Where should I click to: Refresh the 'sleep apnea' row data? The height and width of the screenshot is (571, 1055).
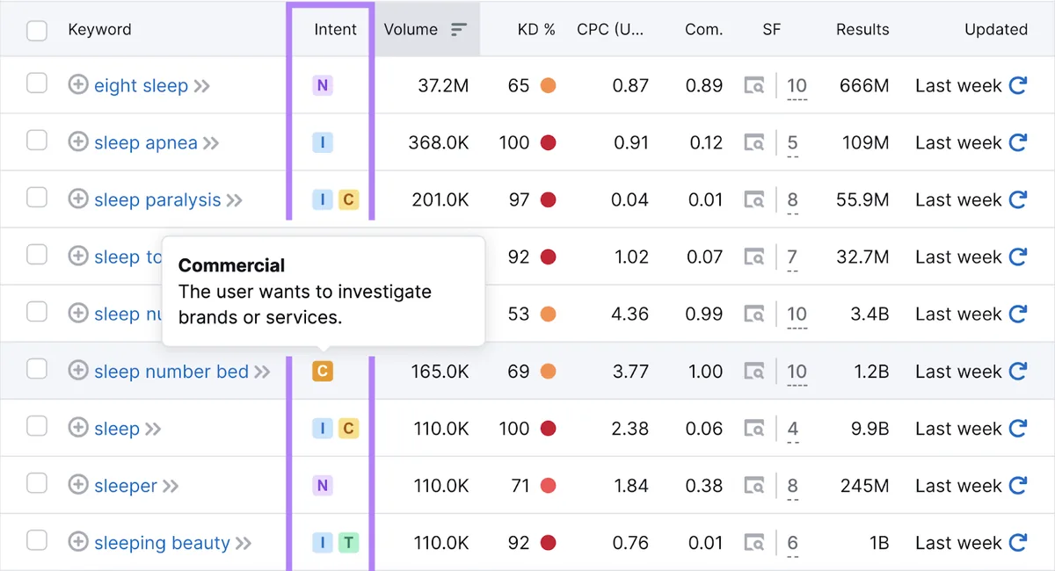1018,142
